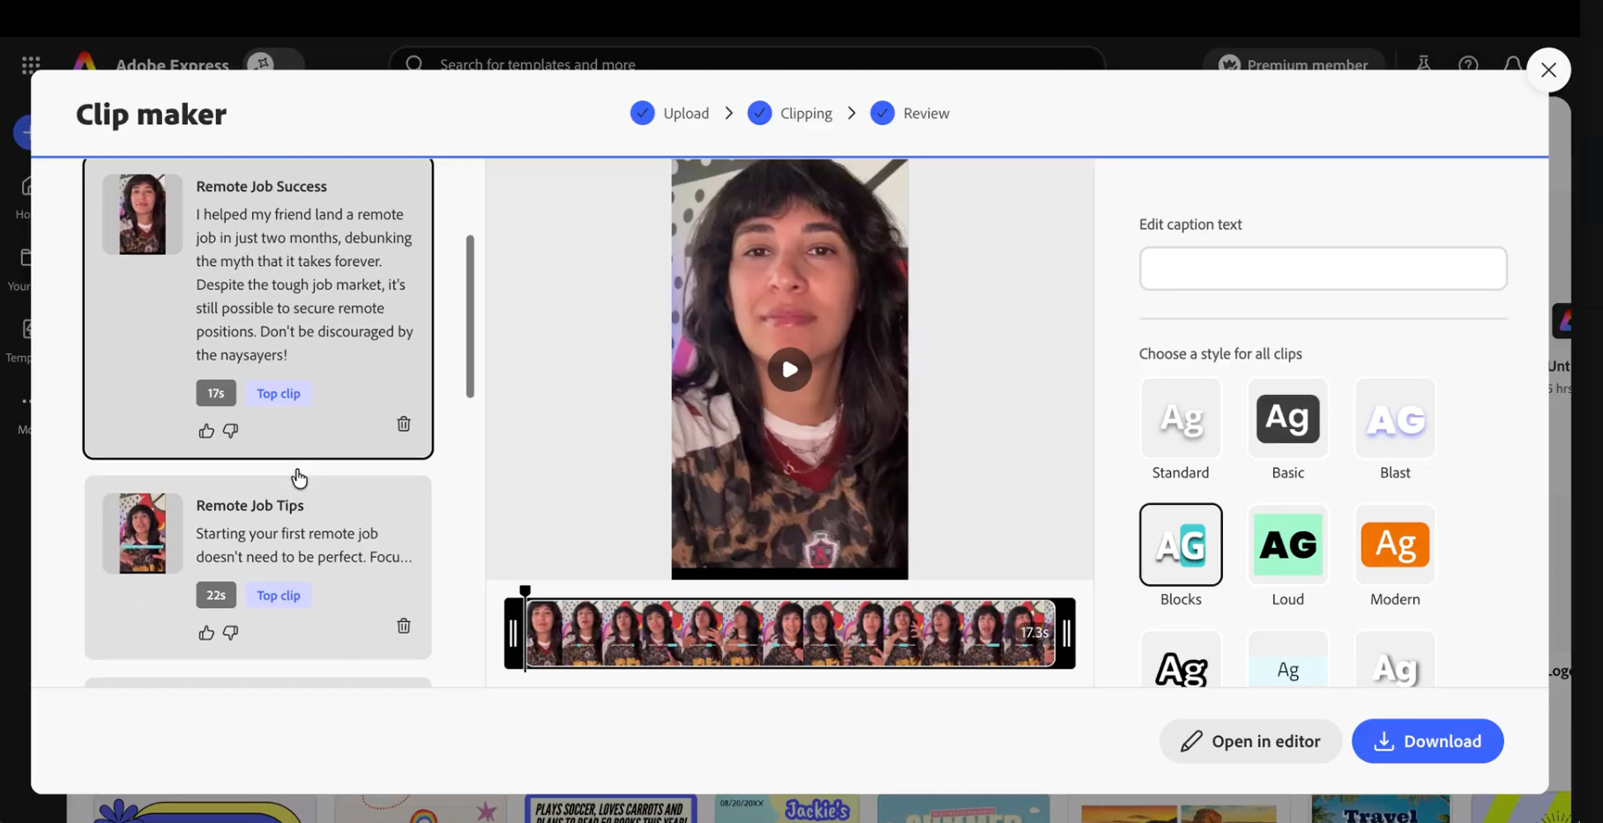Image resolution: width=1603 pixels, height=823 pixels.
Task: Choose the bold outlined Ag style below Blocks
Action: tap(1181, 660)
